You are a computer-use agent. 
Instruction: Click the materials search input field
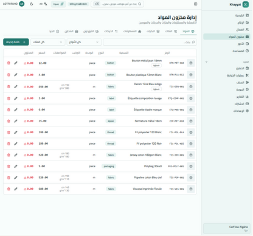tap(150, 42)
